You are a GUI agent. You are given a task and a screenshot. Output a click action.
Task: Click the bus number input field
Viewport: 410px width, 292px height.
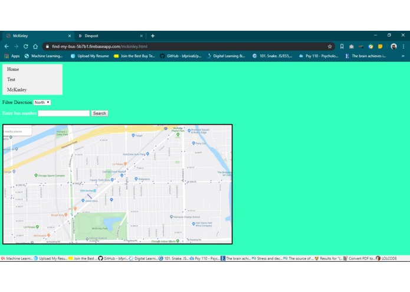tap(64, 113)
